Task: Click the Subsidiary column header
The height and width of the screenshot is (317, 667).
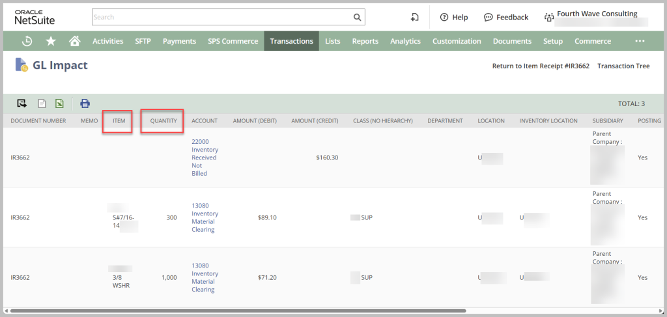Action: click(x=608, y=120)
